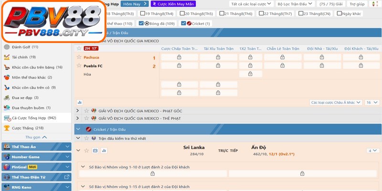
Task: Select the Hôm Nay tab
Action: (135, 4)
